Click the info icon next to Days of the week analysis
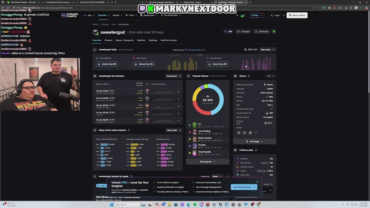 coord(129,130)
